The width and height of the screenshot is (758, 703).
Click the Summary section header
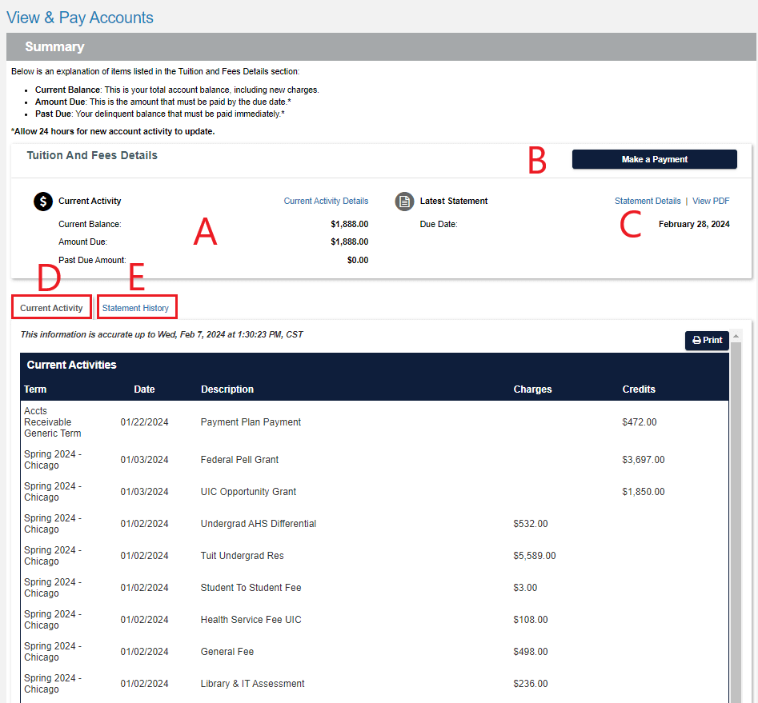(382, 47)
